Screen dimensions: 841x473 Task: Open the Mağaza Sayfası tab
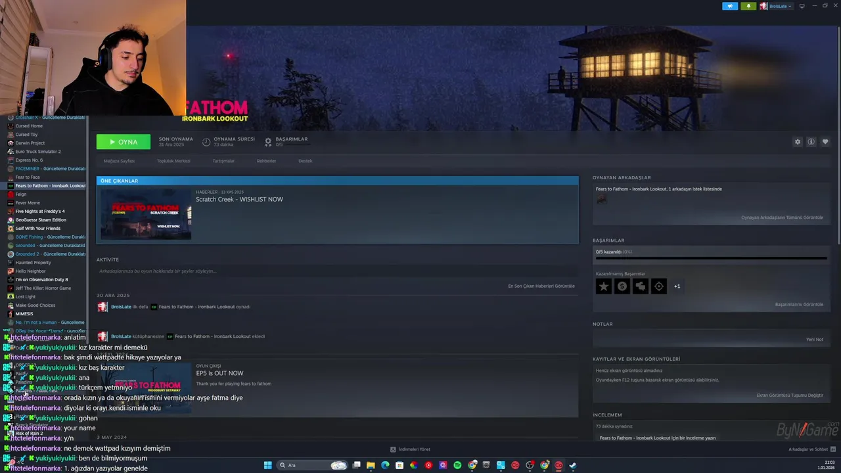(x=119, y=161)
